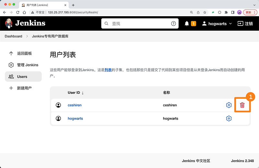
Task: Click the green flag extension icon
Action: [213, 12]
